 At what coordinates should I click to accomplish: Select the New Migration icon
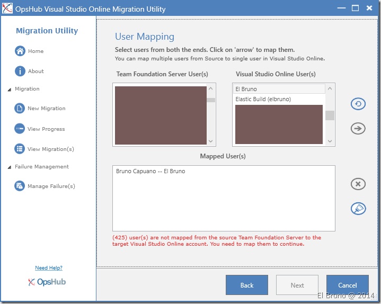coord(20,108)
